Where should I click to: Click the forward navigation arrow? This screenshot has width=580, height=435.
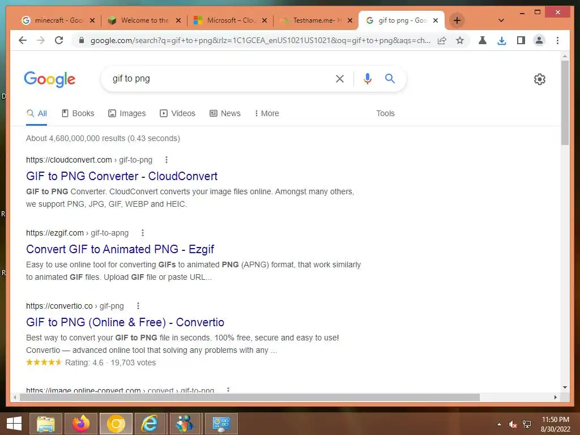tap(41, 40)
